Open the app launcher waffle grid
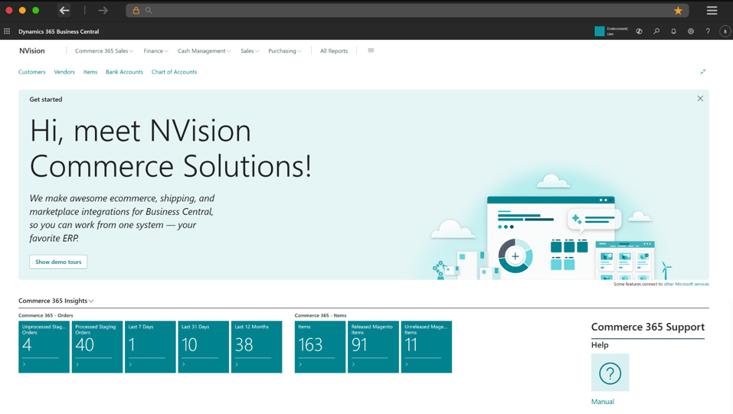The image size is (733, 414). (7, 31)
